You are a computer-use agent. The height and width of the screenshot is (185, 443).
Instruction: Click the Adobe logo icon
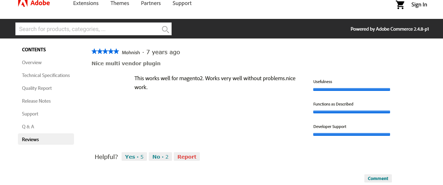pos(23,3)
